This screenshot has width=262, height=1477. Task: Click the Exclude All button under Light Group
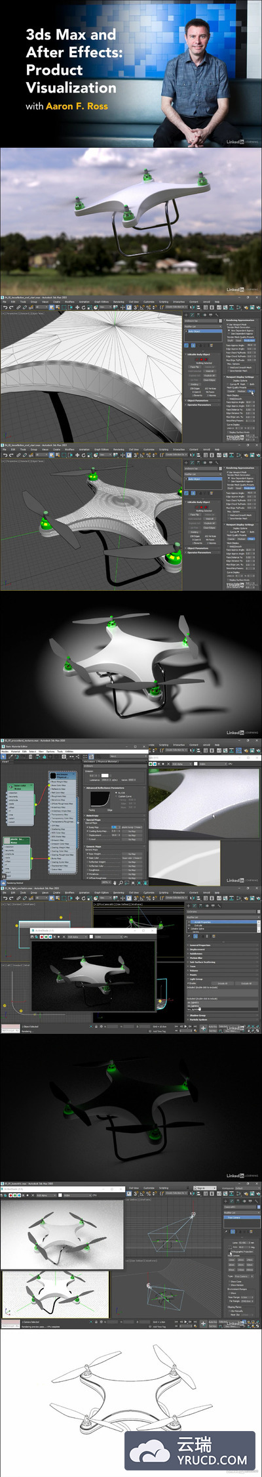(246, 983)
